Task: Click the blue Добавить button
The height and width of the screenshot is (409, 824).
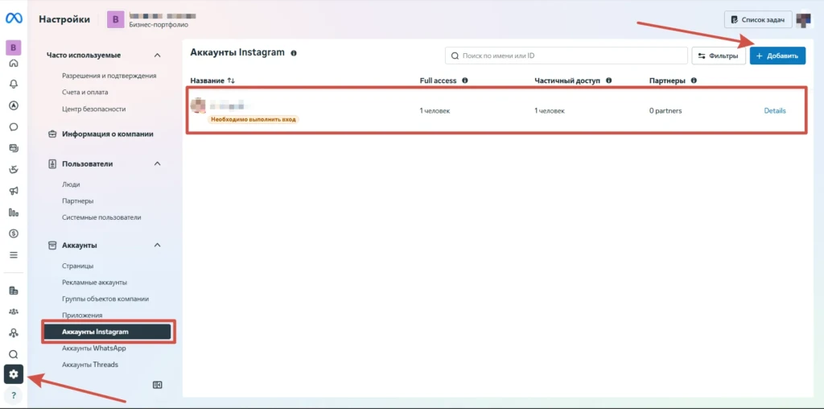Action: (x=777, y=56)
